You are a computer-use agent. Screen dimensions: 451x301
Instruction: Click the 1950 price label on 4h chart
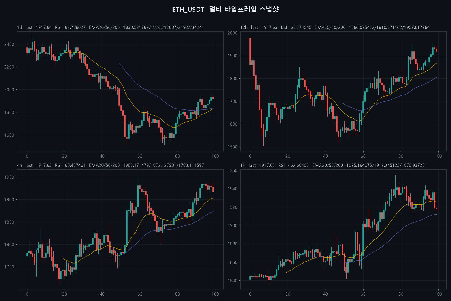(9, 177)
